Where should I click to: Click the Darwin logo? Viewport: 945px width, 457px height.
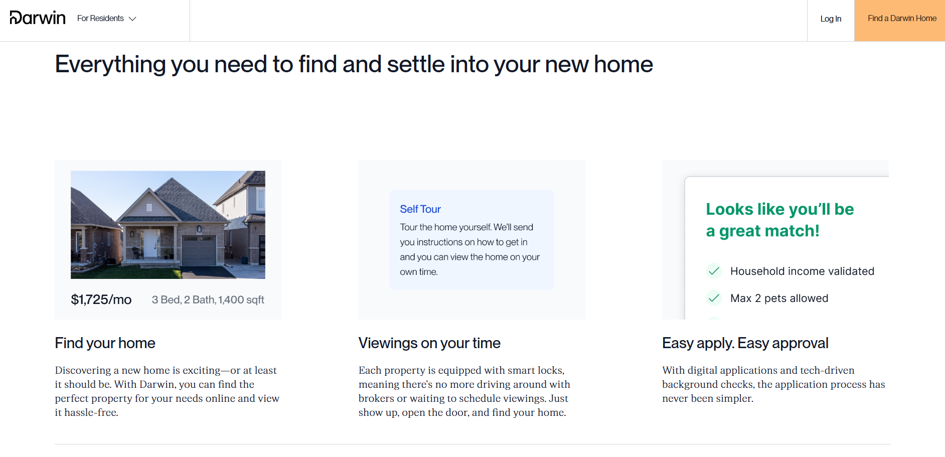(38, 18)
